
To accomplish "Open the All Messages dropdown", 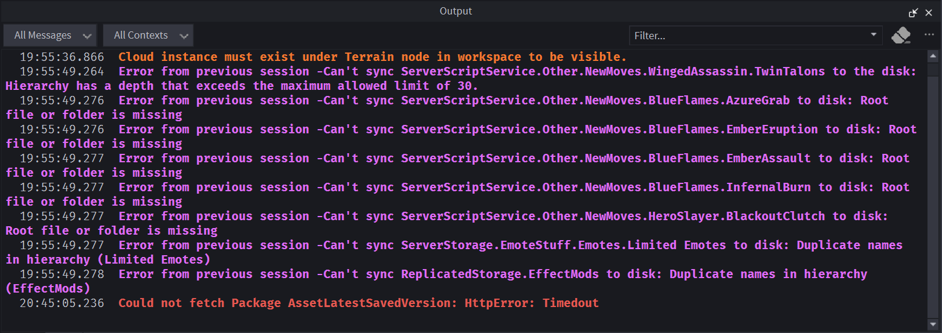I will coord(50,36).
